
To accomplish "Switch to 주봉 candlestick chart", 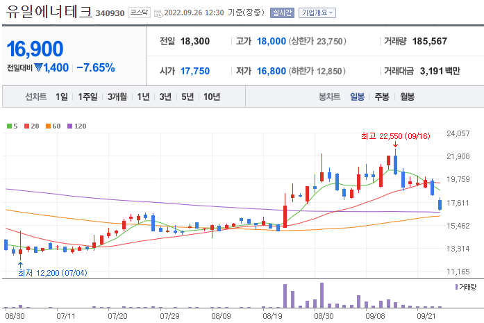I will coord(382,97).
